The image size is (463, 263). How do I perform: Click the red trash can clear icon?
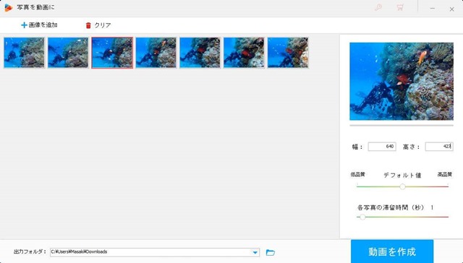tap(88, 26)
